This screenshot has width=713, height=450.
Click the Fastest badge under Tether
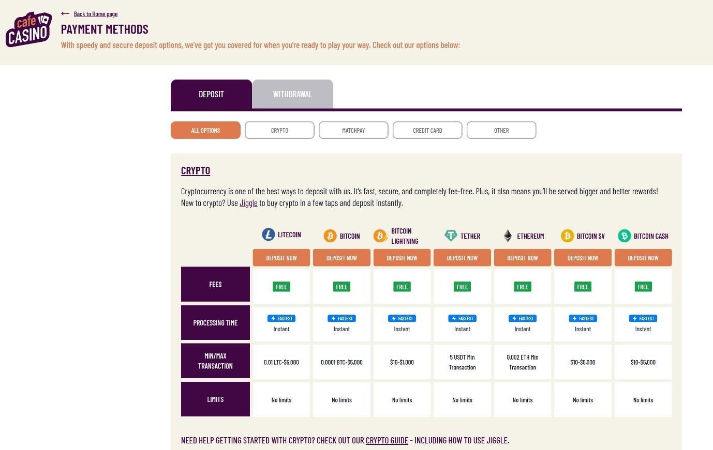(x=462, y=318)
